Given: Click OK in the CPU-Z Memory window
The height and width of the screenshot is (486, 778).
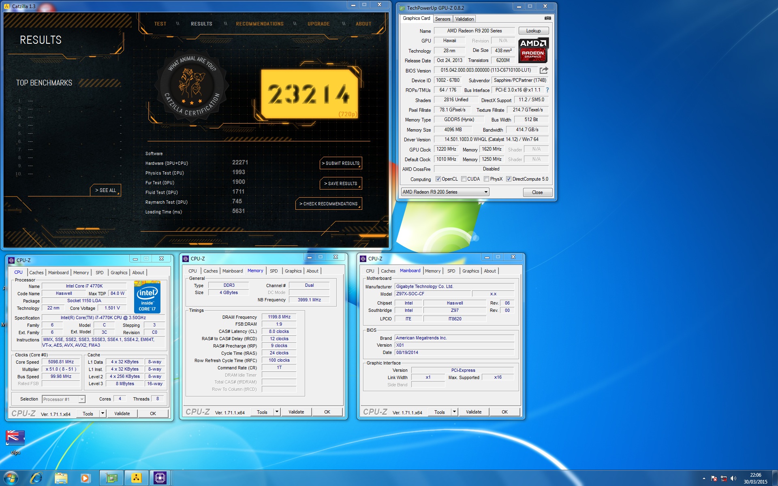Looking at the screenshot, I should [327, 412].
